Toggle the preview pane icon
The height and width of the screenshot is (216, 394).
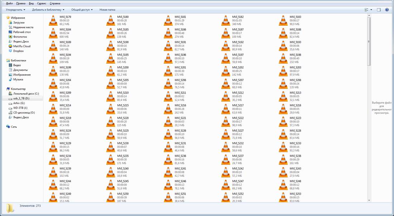379,10
